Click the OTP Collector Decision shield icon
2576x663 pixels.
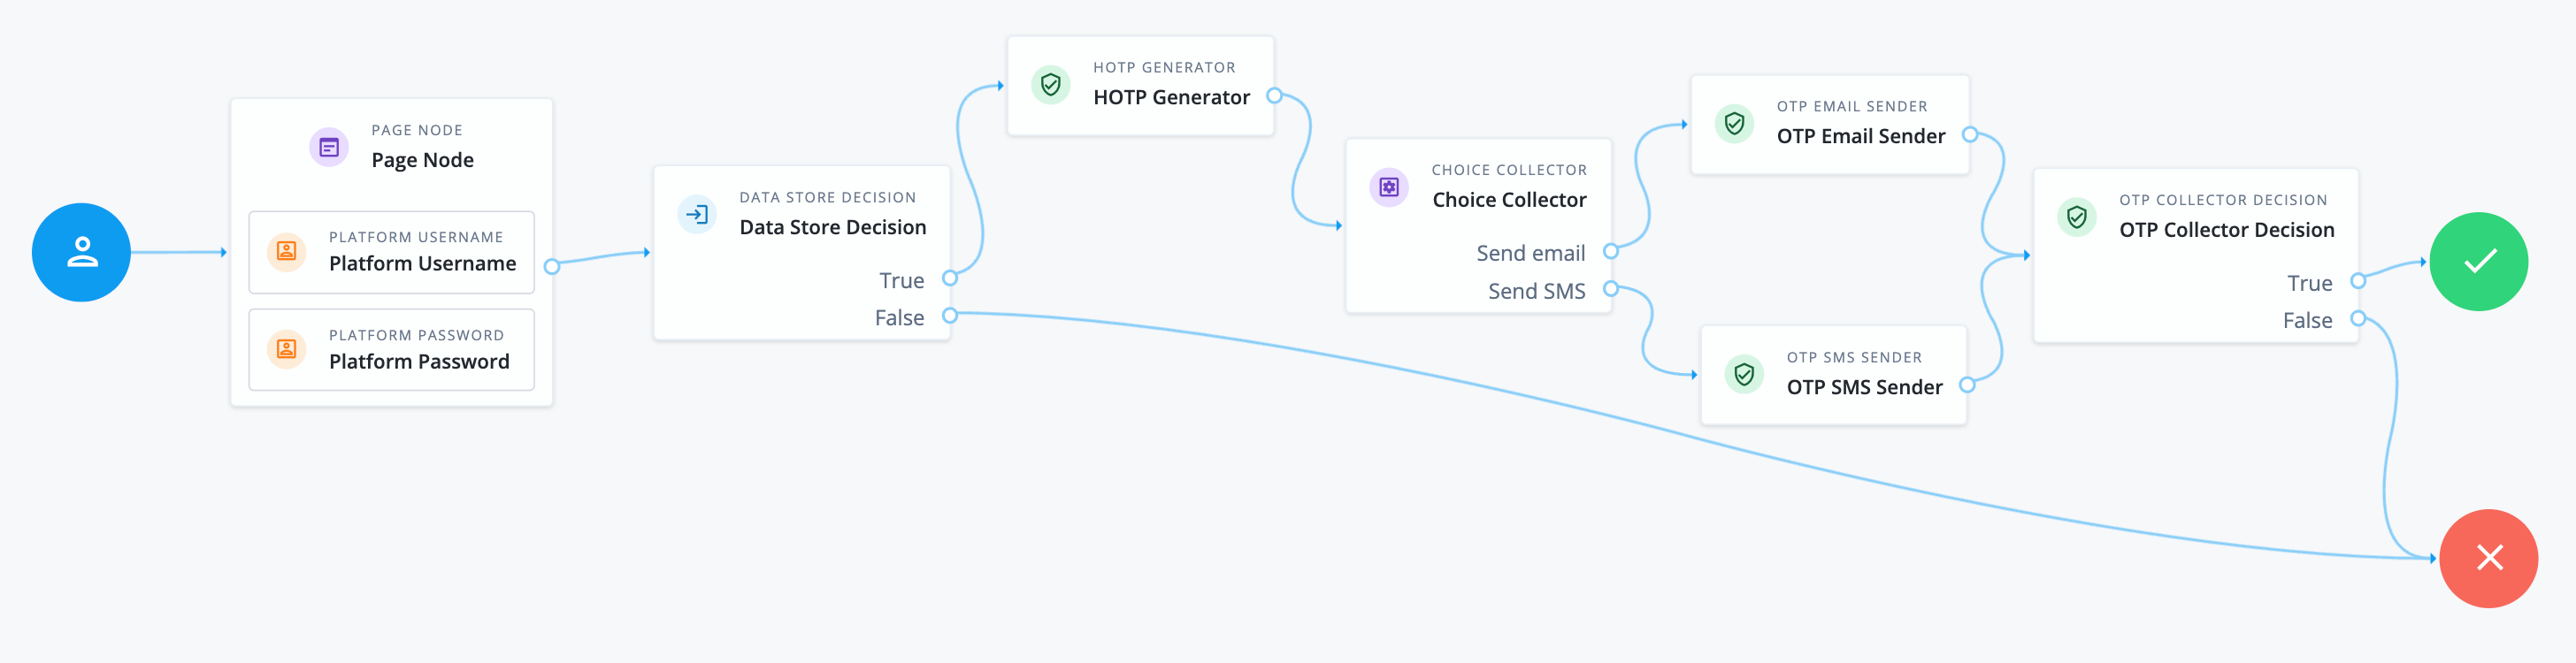click(x=2076, y=217)
